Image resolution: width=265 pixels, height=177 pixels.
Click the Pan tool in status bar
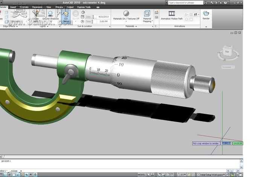click(159, 174)
